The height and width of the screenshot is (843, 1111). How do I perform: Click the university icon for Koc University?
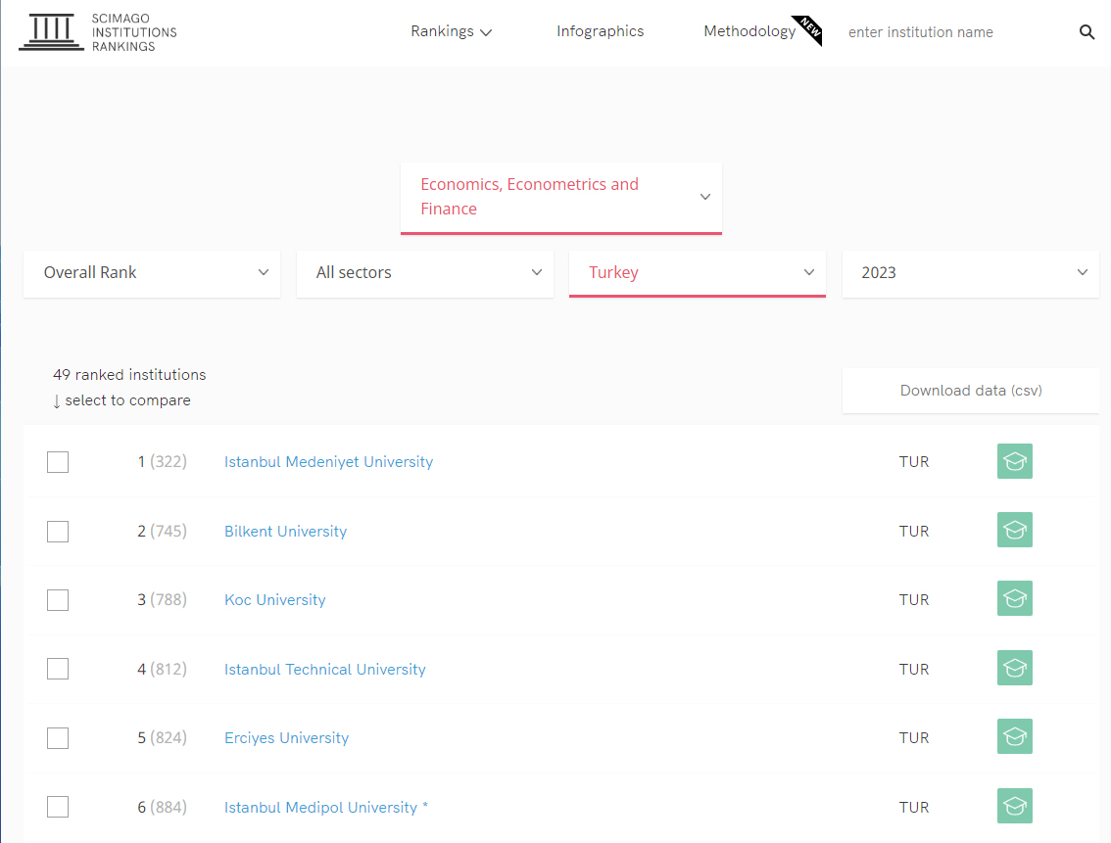[x=1014, y=599]
